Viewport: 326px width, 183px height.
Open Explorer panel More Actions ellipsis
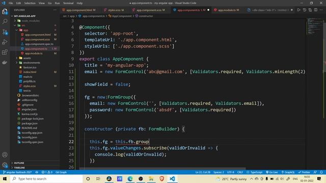click(x=55, y=10)
